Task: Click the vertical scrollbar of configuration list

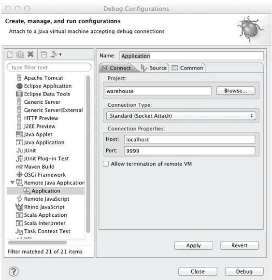Action: (88, 154)
